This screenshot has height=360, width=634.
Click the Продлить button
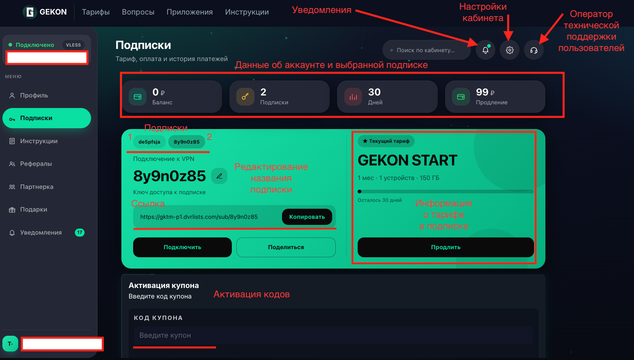[446, 247]
